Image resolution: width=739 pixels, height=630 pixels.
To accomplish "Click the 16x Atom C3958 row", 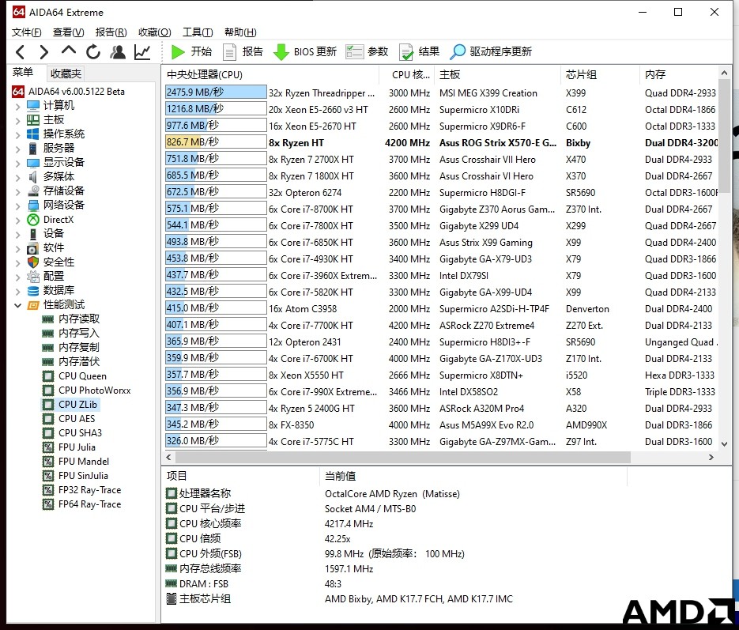I will point(441,308).
